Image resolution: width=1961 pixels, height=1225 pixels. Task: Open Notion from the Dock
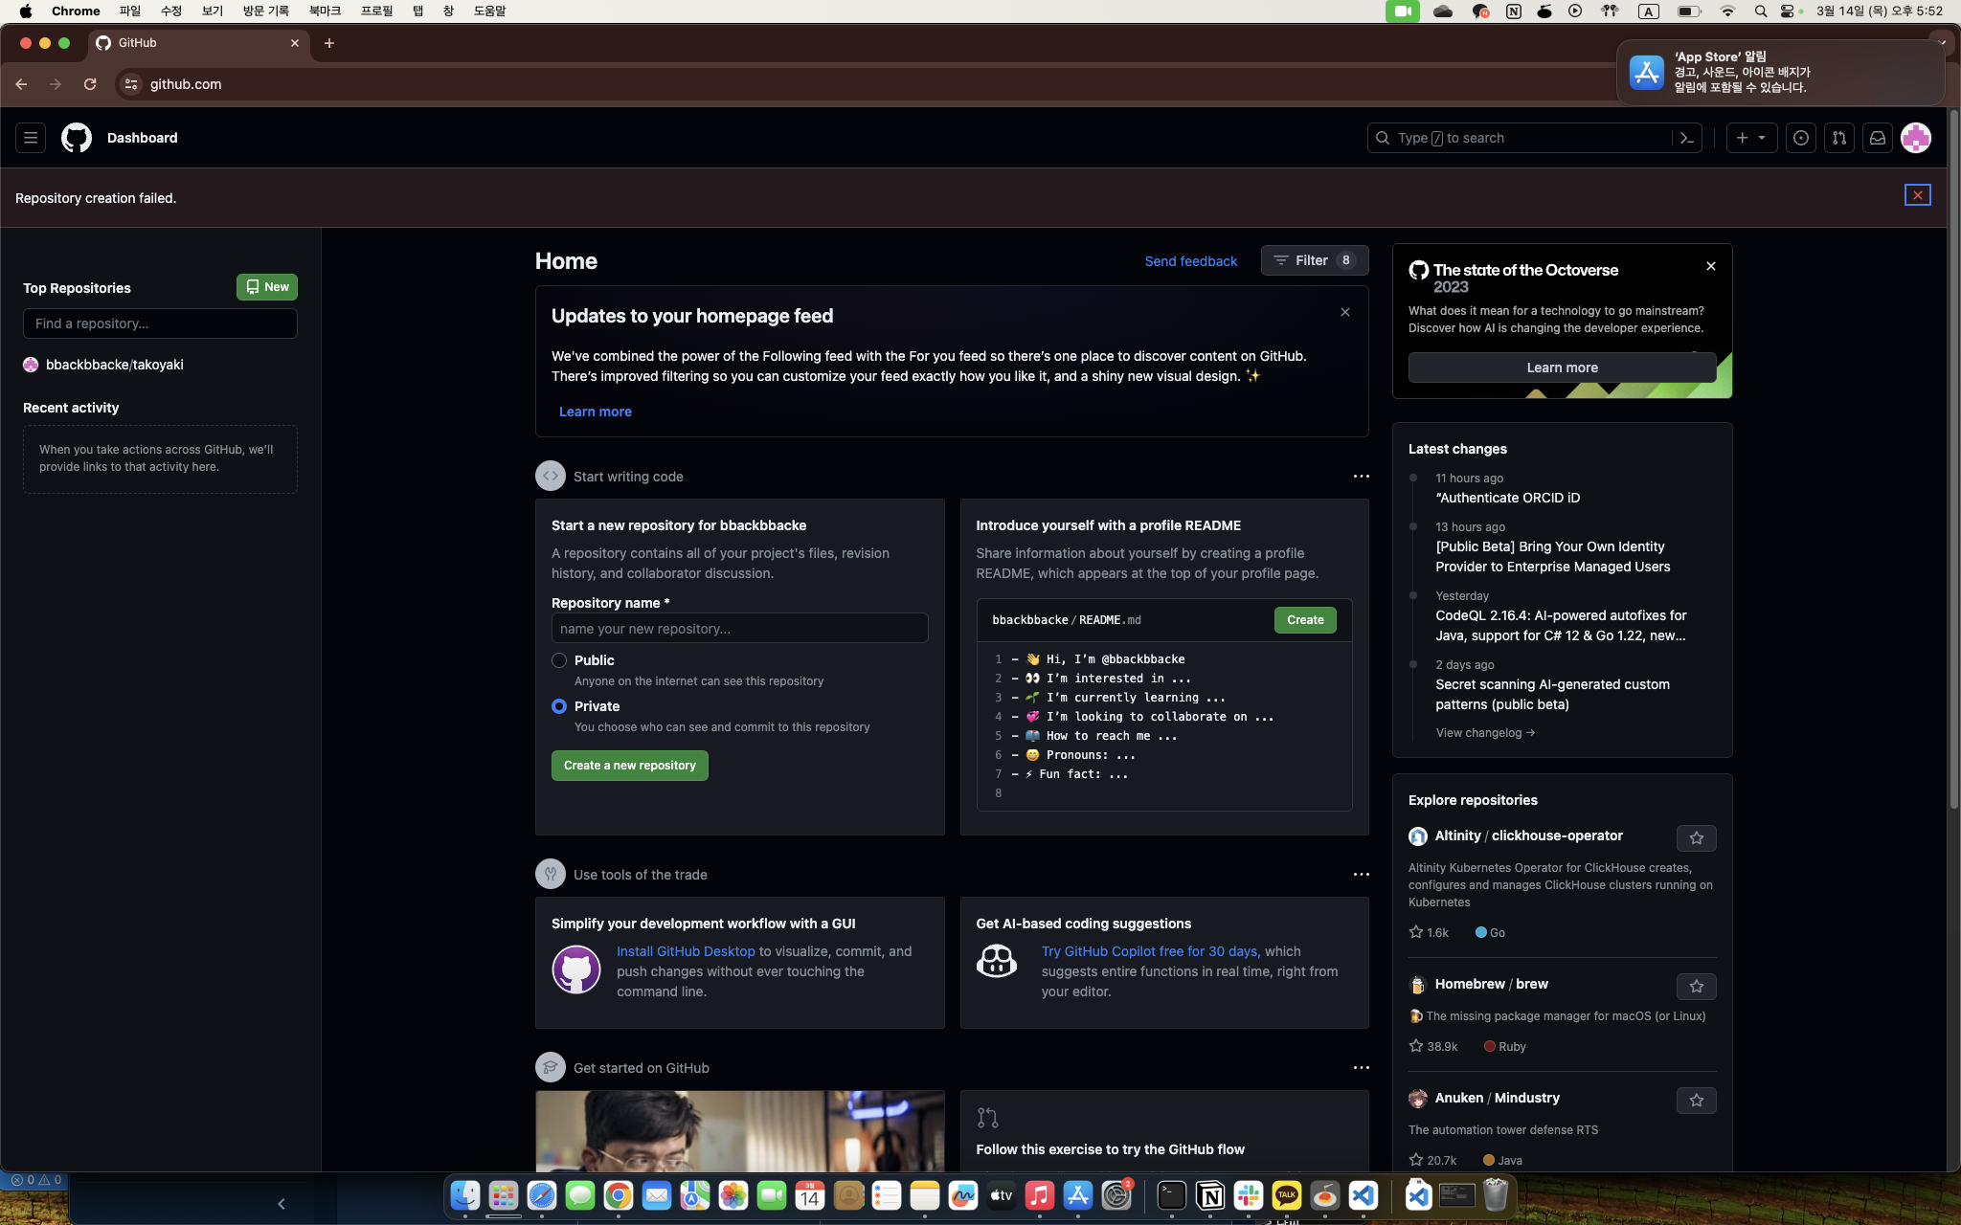(1210, 1195)
